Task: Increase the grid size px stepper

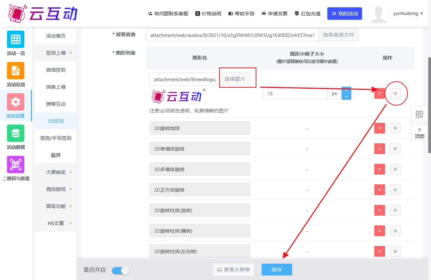Action: click(x=346, y=90)
